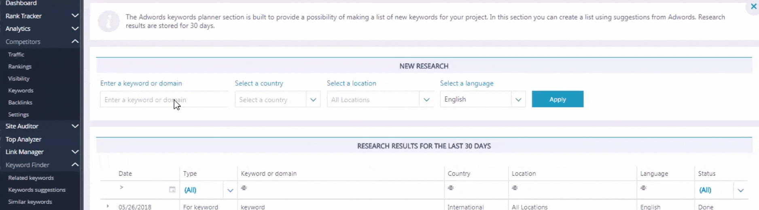The width and height of the screenshot is (759, 210).
Task: Open the Type (All) filter dropdown
Action: pos(230,190)
